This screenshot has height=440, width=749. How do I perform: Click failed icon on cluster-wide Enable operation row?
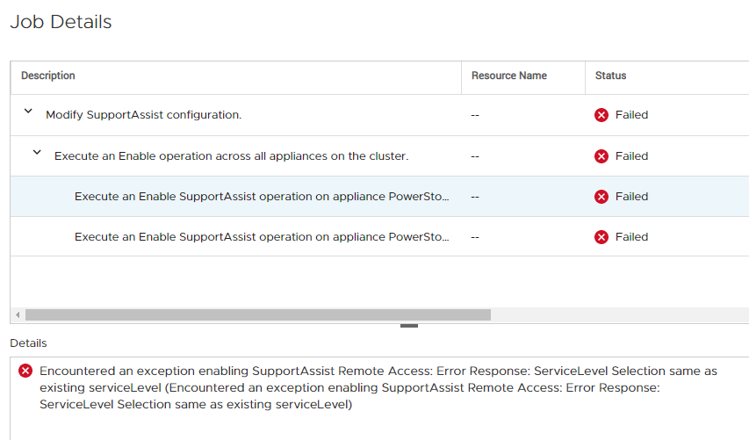click(x=601, y=156)
